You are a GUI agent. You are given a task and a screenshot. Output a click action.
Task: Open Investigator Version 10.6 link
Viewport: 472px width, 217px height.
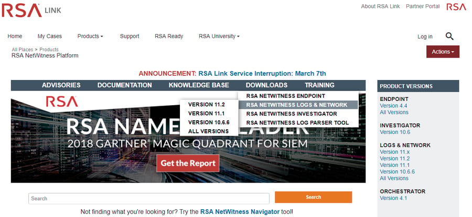point(395,132)
